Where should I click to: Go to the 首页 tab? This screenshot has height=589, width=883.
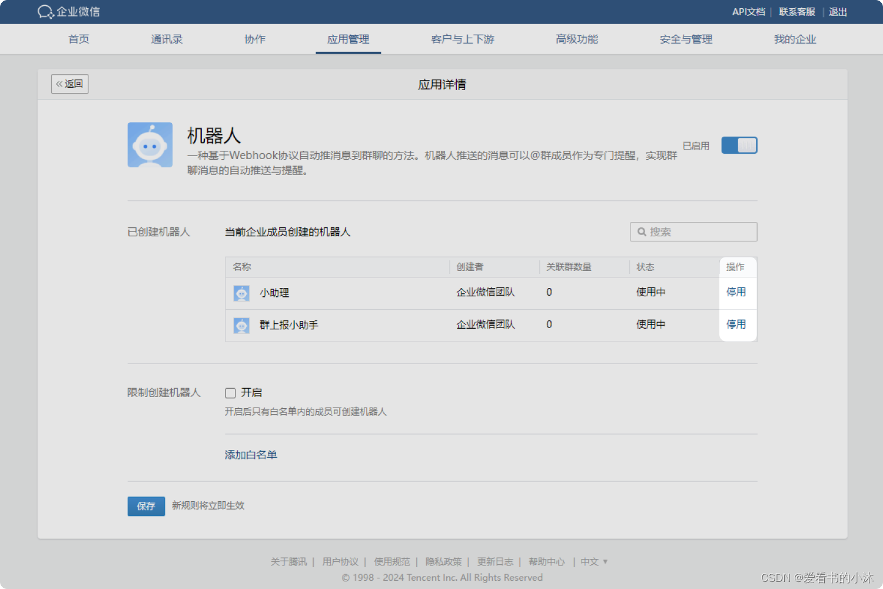(79, 39)
